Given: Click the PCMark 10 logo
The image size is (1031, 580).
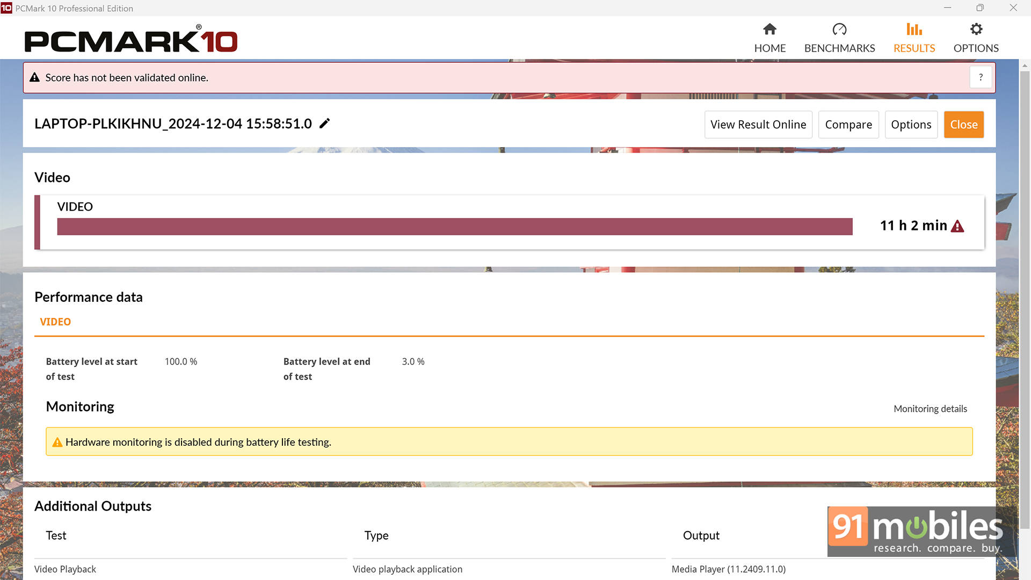Looking at the screenshot, I should (x=131, y=39).
